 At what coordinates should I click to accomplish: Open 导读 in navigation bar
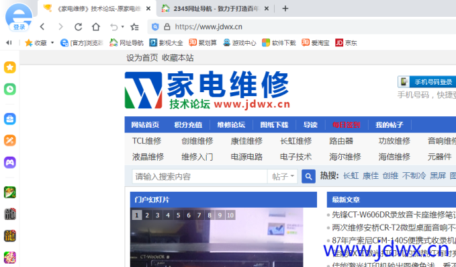pos(310,125)
